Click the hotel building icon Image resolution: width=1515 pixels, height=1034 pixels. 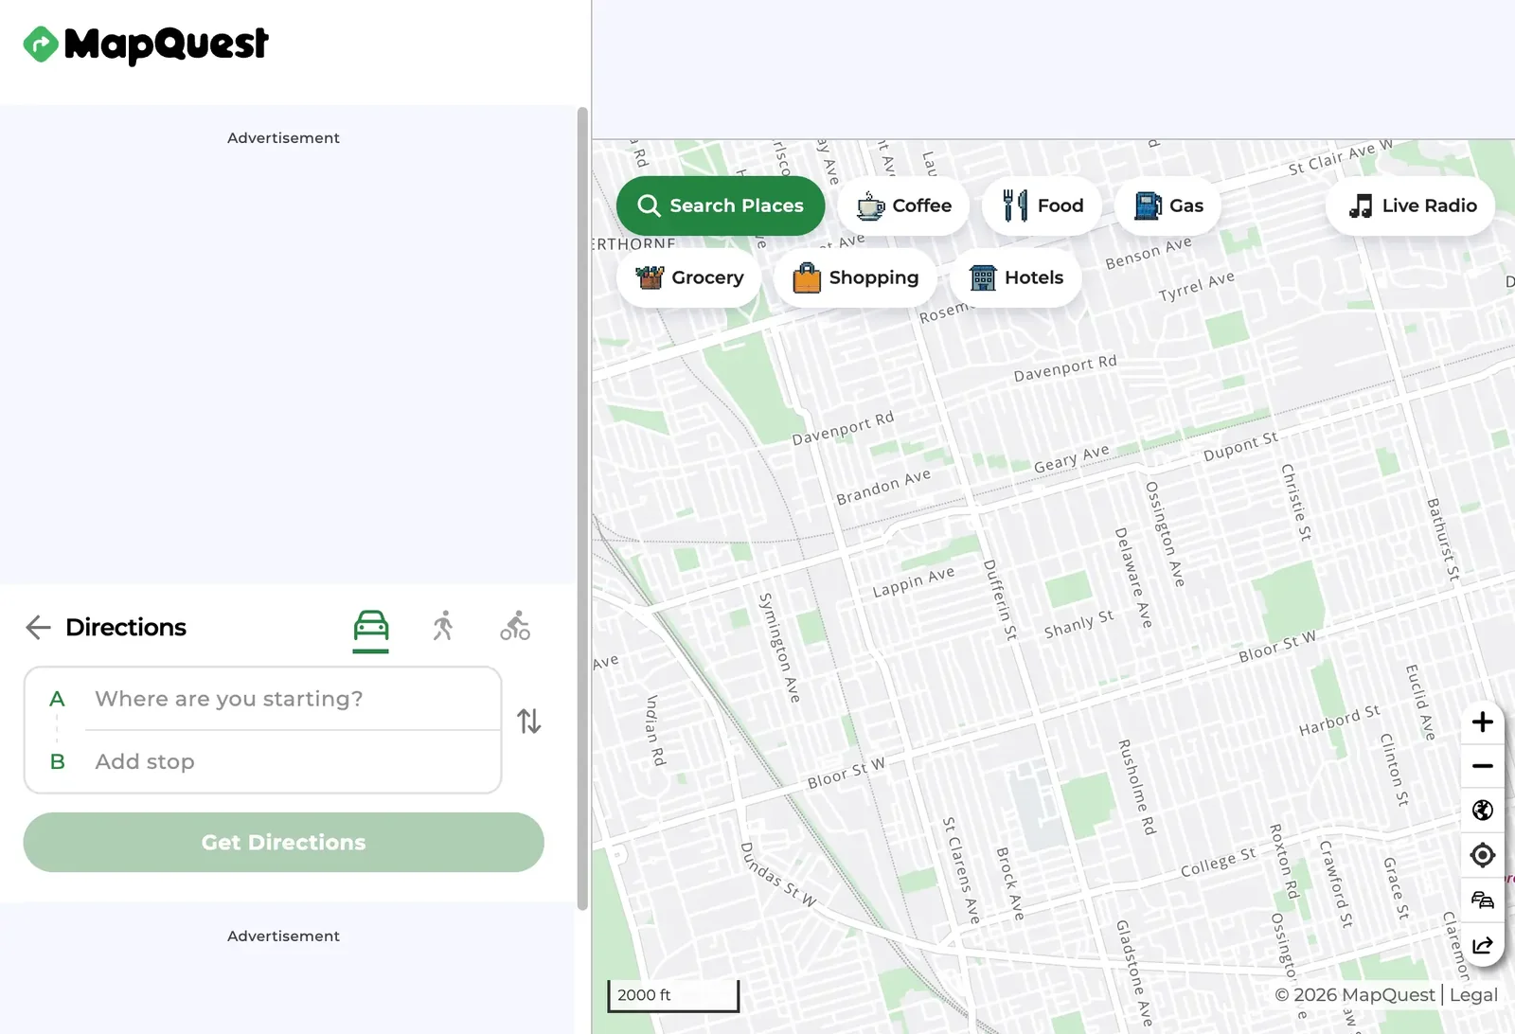tap(983, 277)
